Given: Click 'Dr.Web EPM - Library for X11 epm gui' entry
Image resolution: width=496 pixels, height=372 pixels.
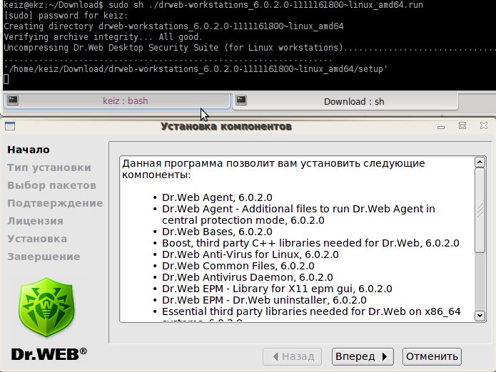Looking at the screenshot, I should point(277,289).
